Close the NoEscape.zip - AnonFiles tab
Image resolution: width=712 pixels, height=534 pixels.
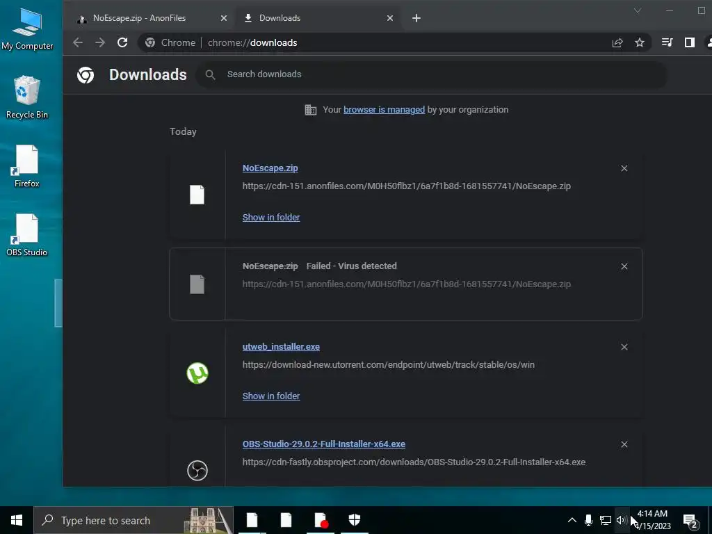click(223, 18)
